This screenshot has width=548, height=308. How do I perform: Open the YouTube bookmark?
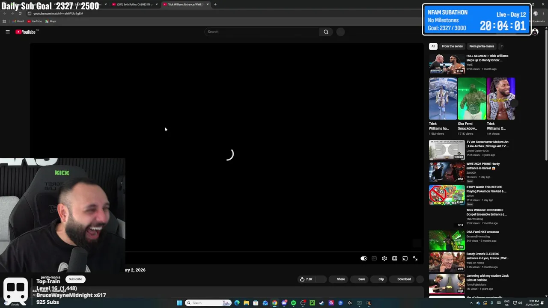35,21
